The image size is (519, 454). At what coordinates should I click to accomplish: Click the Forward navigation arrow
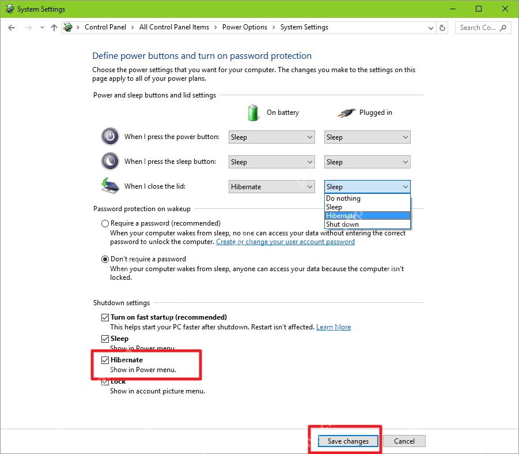tap(29, 28)
